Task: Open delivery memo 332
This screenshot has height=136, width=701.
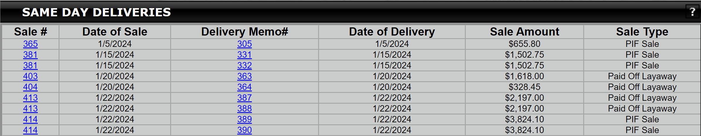Action: 245,65
